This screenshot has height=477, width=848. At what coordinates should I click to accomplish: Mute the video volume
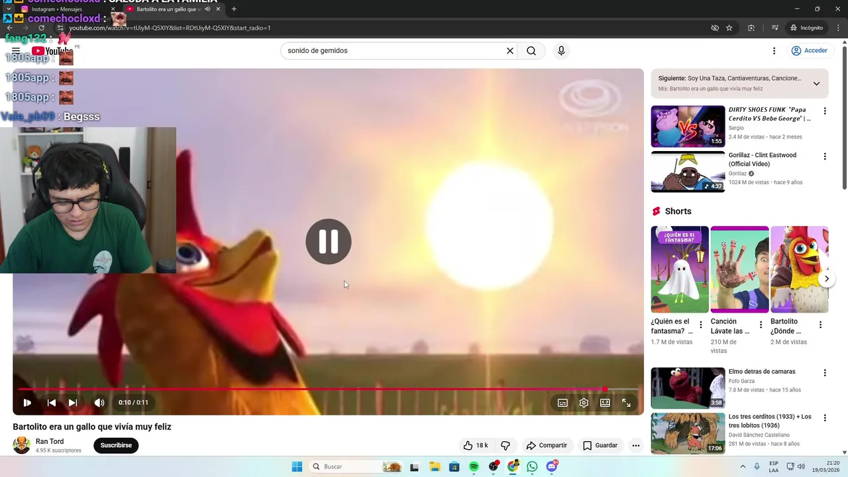pos(99,403)
